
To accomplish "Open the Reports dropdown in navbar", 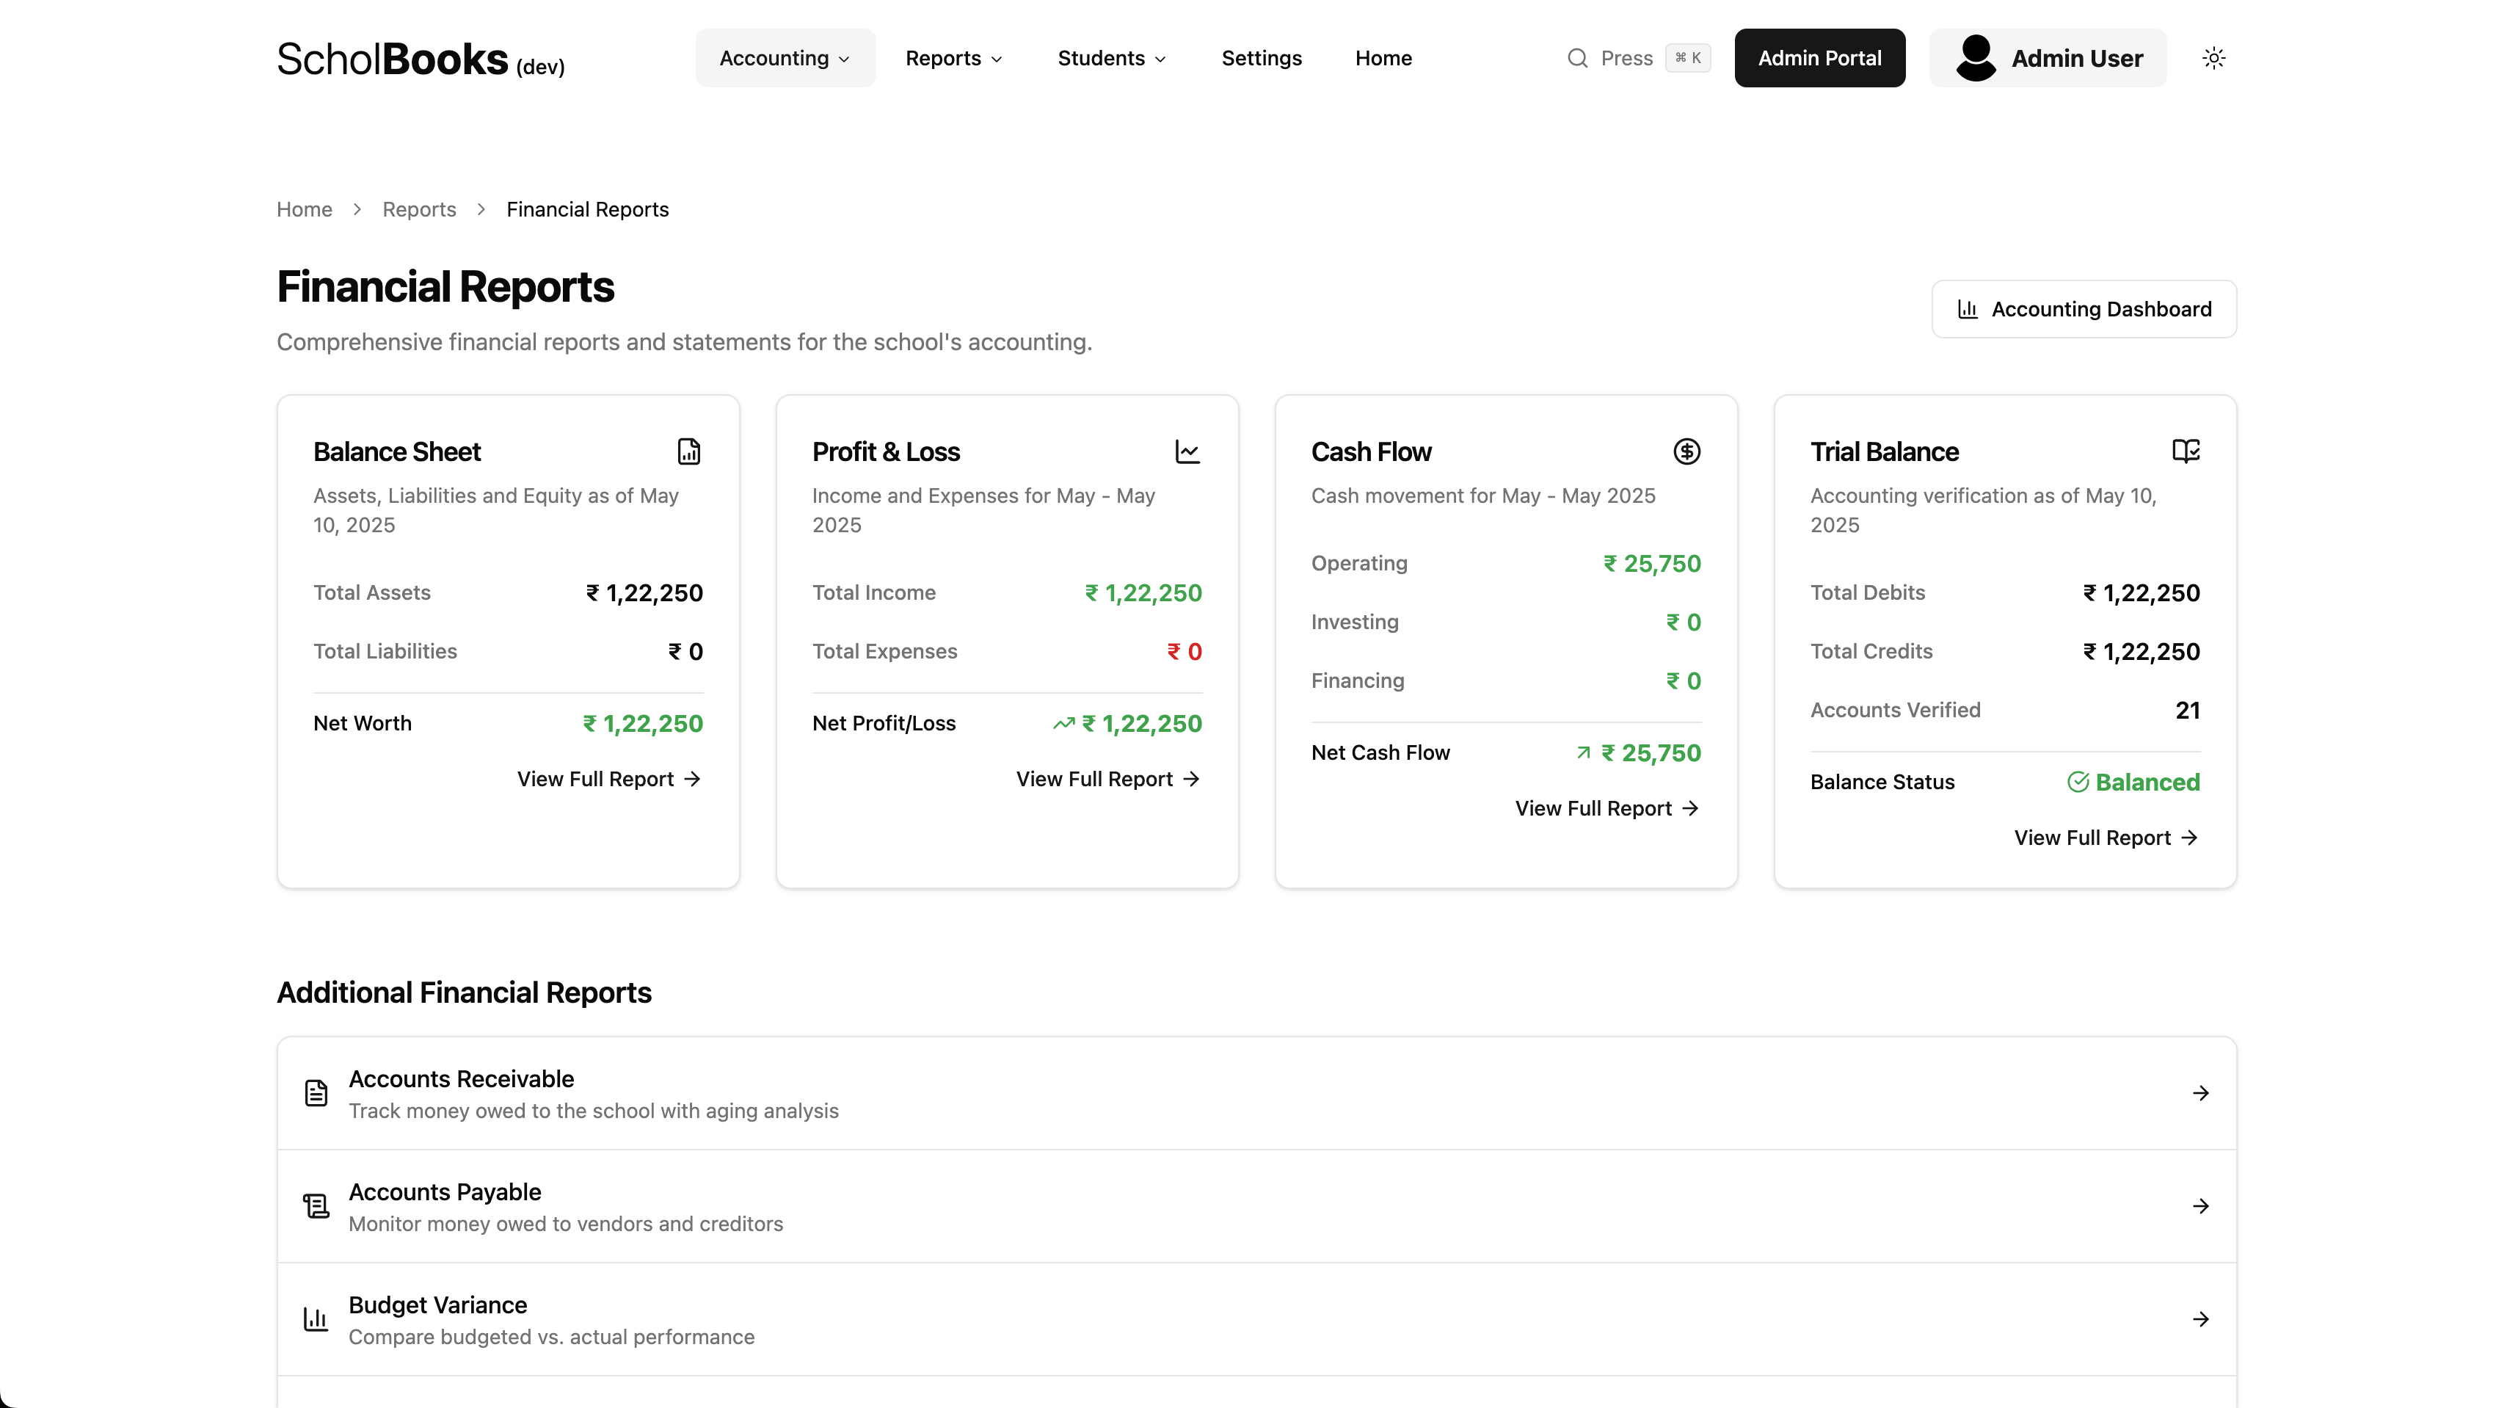I will (953, 59).
